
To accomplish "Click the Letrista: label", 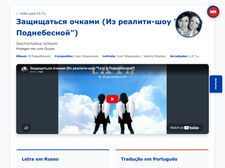I will coord(109,56).
